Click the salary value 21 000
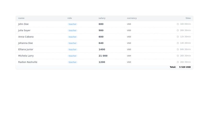The image size is (209, 117). pyautogui.click(x=103, y=56)
